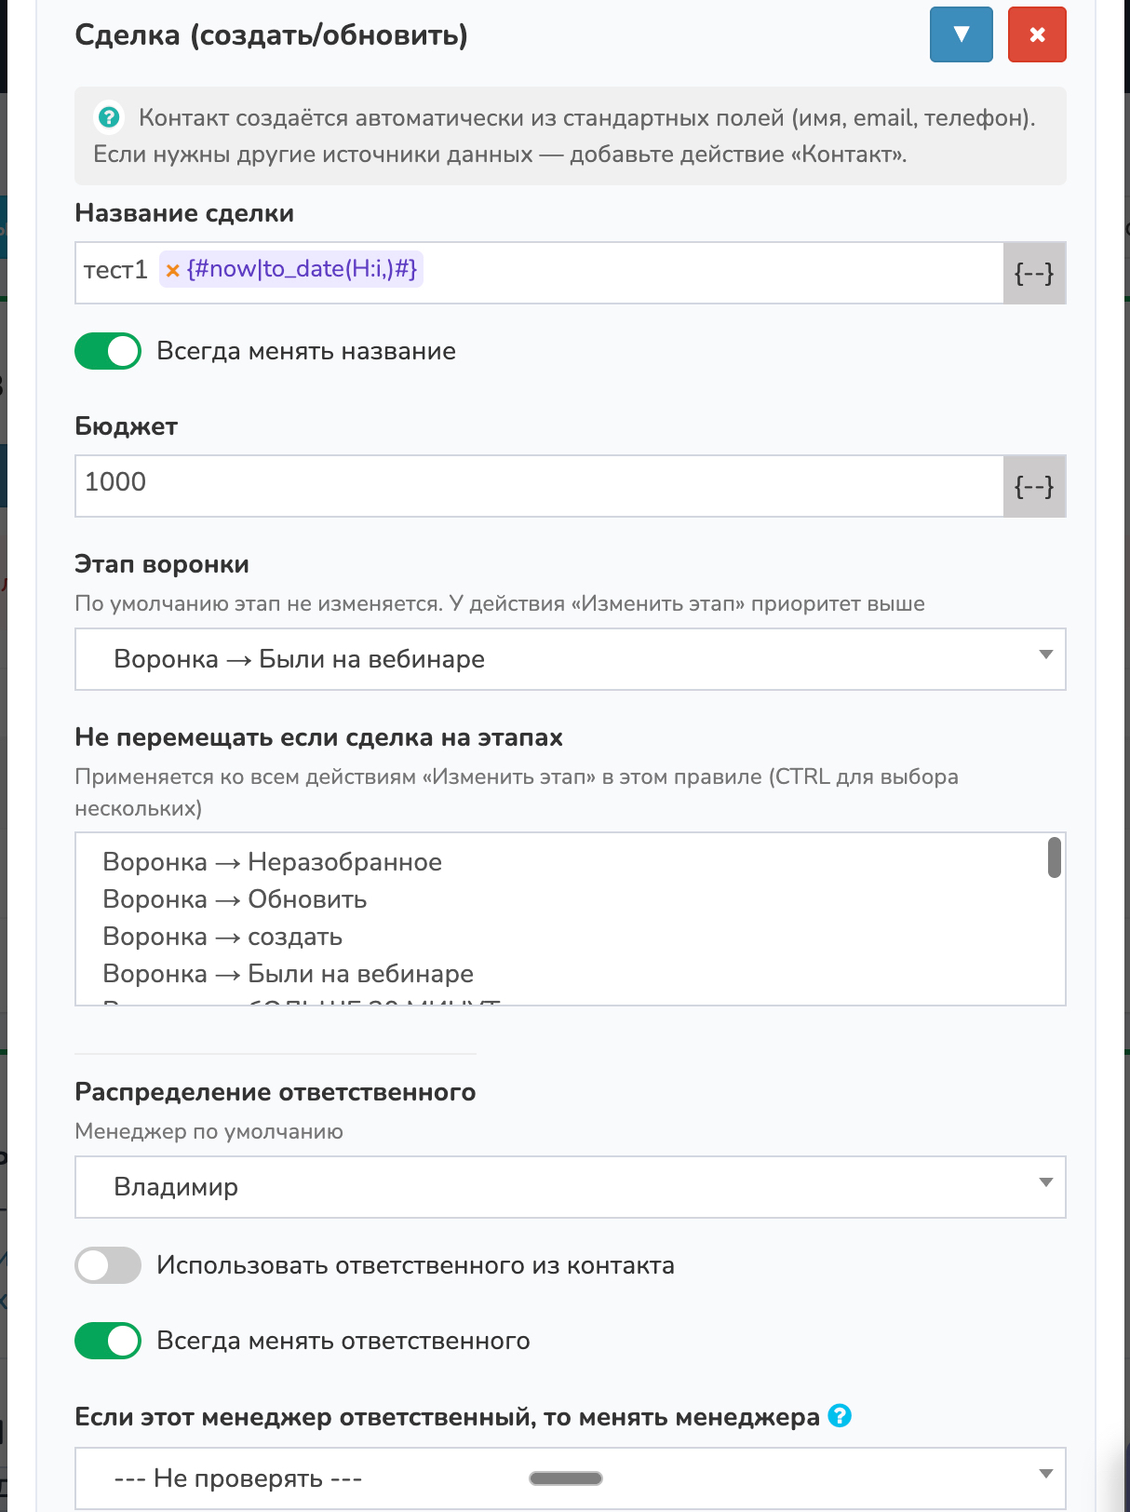The height and width of the screenshot is (1512, 1130).
Task: Click blue help icon near manager change label
Action: pyautogui.click(x=840, y=1416)
